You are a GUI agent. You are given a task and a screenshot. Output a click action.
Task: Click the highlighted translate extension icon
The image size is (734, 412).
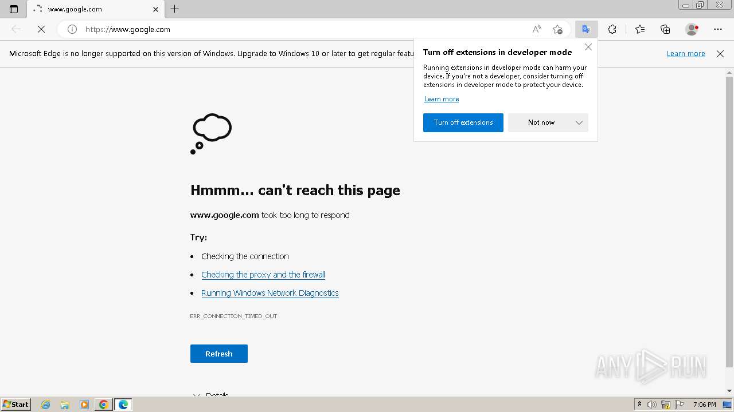coord(586,29)
